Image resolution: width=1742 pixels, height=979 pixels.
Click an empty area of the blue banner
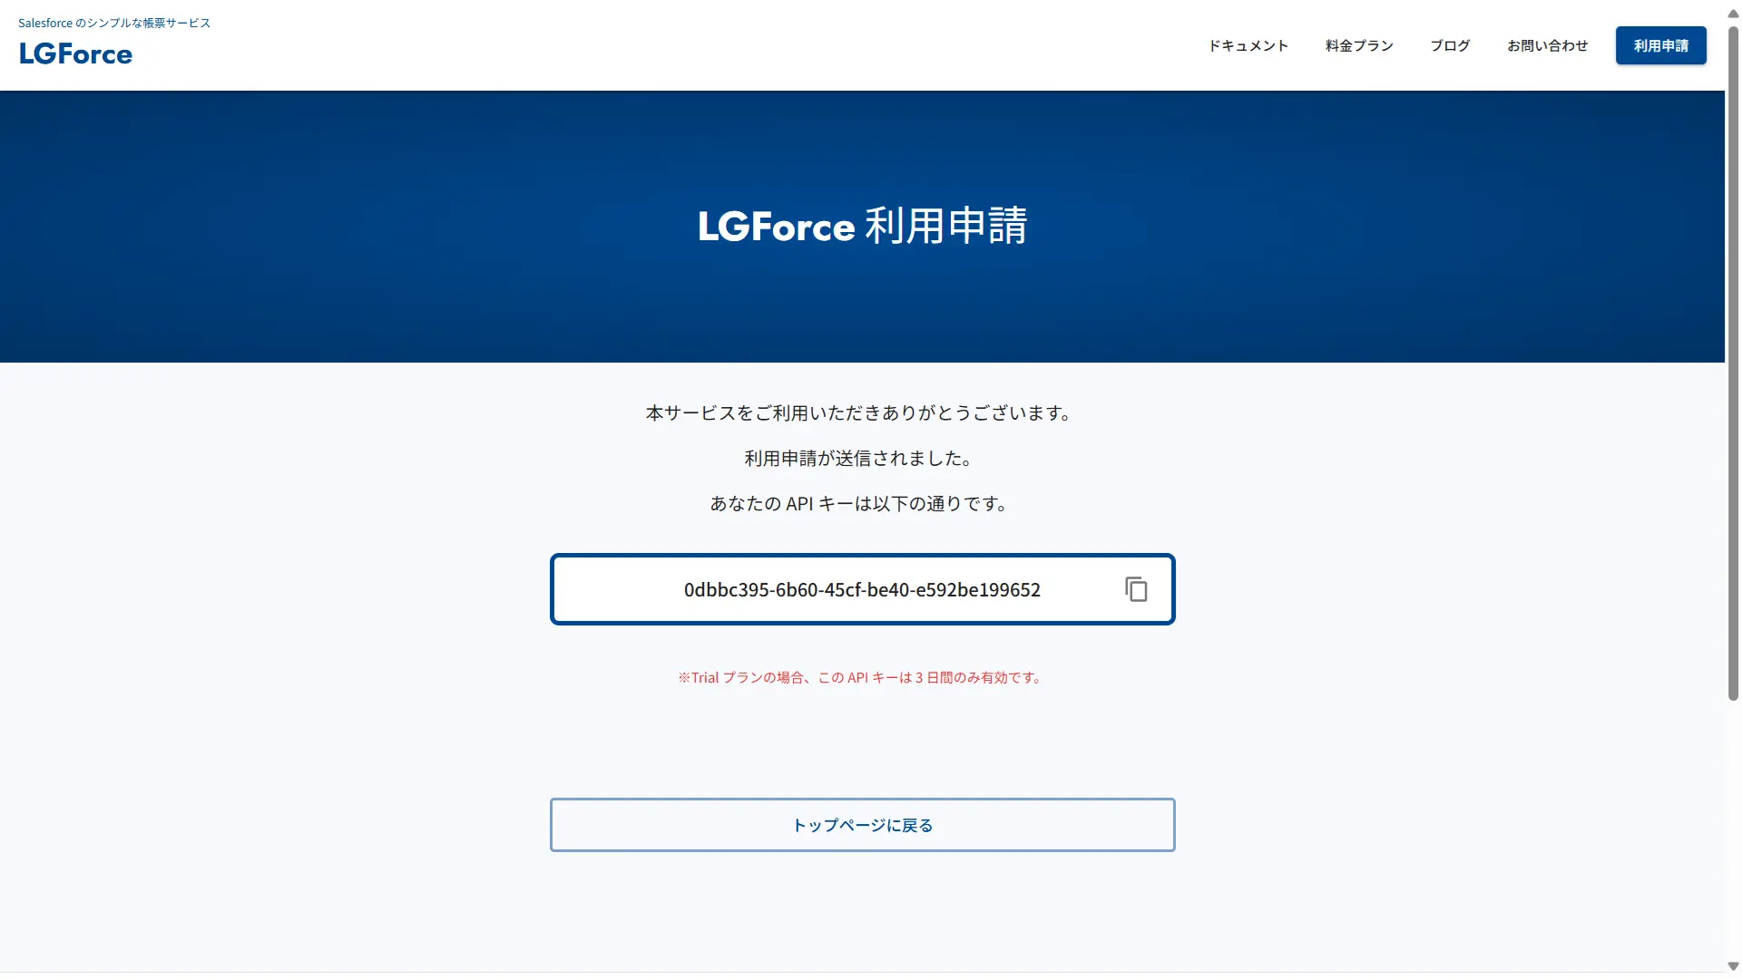[x=363, y=227]
